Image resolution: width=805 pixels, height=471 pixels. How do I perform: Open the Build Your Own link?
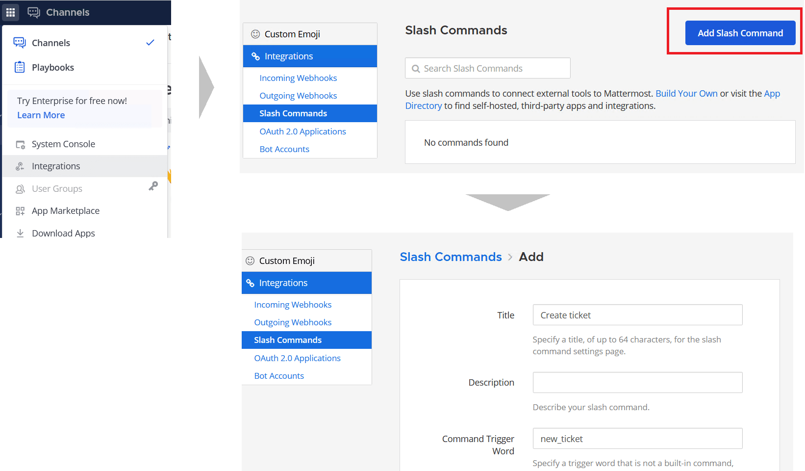tap(686, 94)
